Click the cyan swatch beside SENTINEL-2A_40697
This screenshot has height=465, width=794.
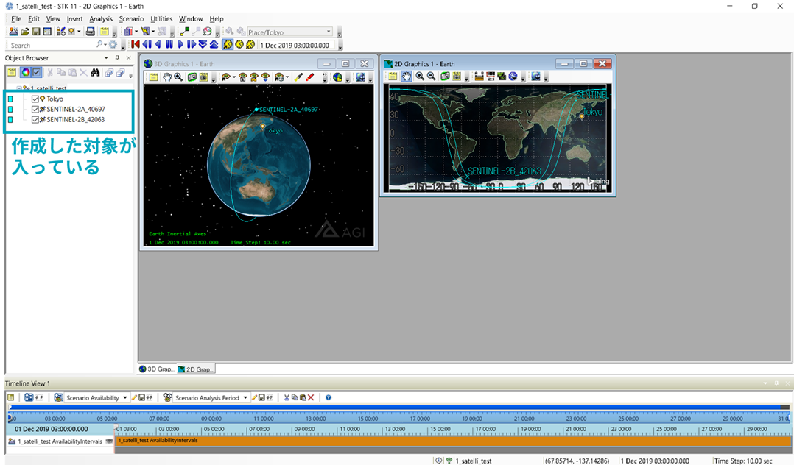pos(10,109)
